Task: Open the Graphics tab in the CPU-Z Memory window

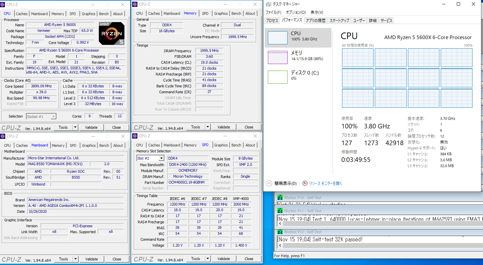Action: coord(221,13)
